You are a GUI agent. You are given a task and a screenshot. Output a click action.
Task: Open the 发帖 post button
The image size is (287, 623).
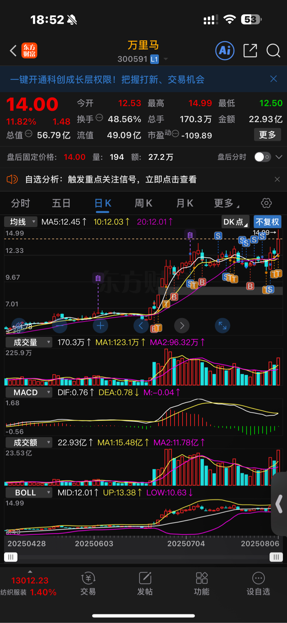(145, 584)
